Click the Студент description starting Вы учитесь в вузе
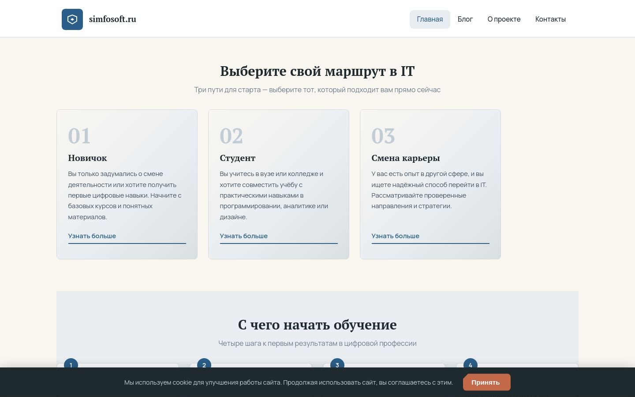Viewport: 635px width, 397px height. click(275, 195)
